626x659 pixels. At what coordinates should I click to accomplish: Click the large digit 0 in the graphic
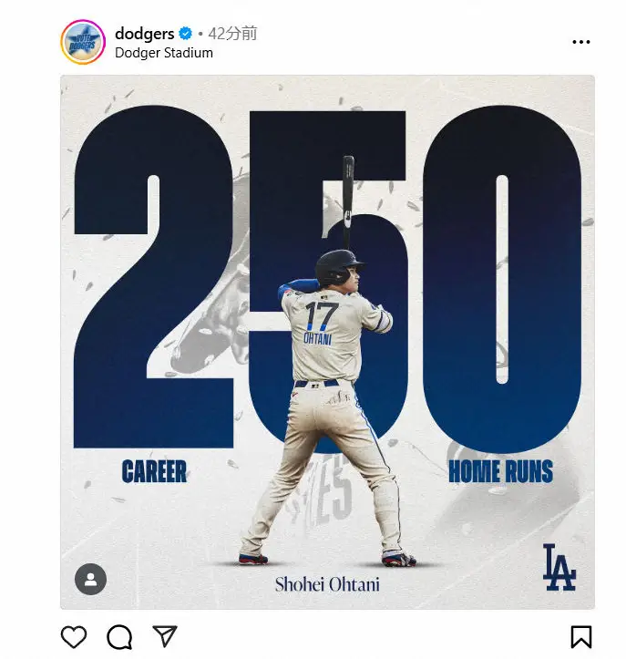(502, 280)
